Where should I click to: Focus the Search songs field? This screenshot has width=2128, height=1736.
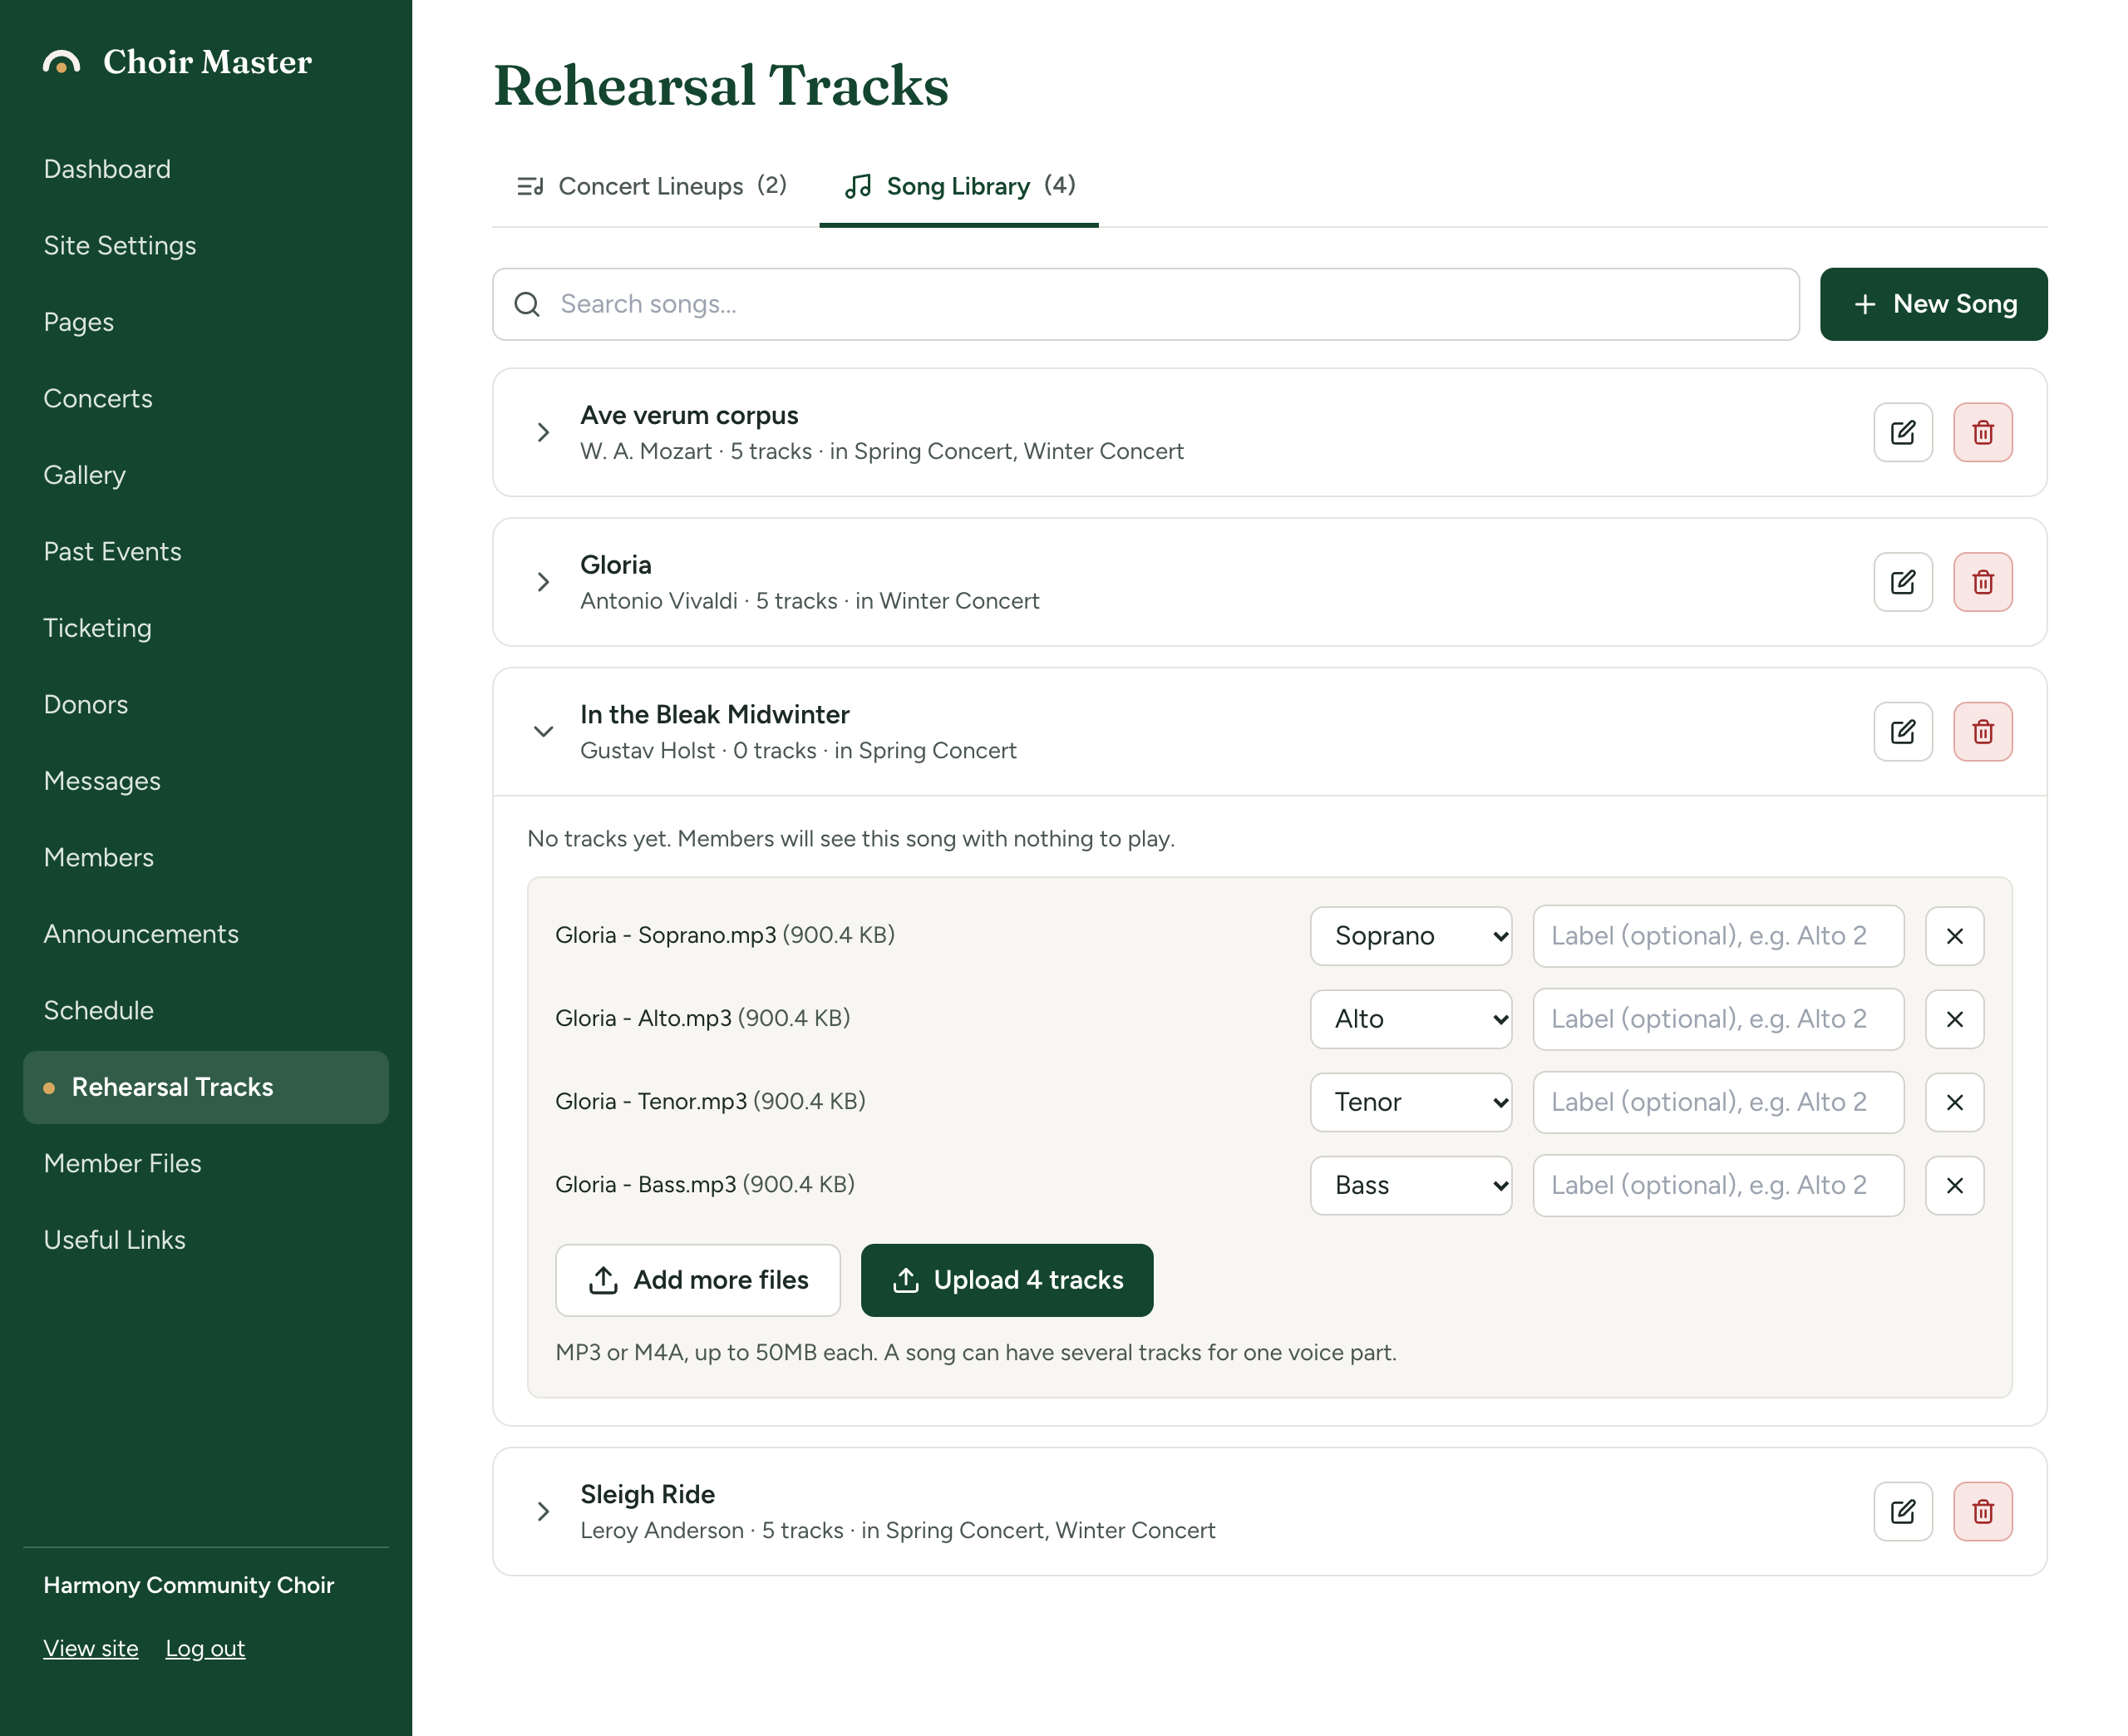tap(1145, 304)
